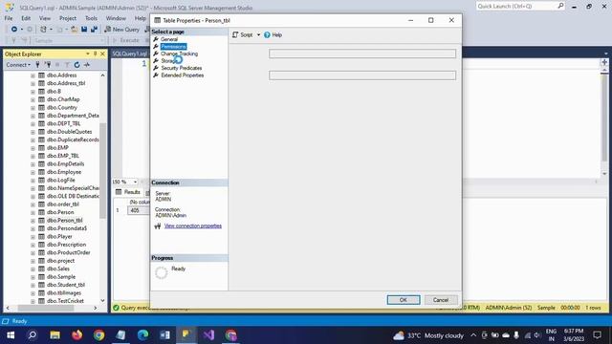Open the Edit menu
The width and height of the screenshot is (612, 344).
click(26, 18)
